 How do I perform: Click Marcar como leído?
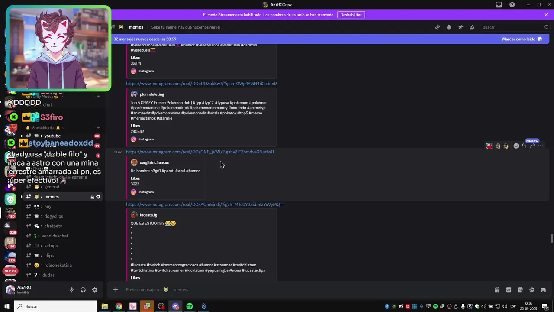[522, 39]
